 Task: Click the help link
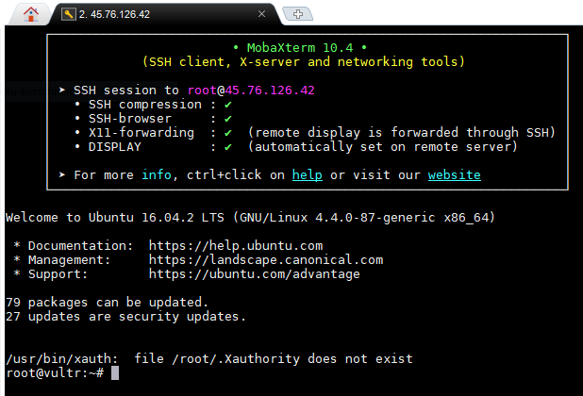click(x=308, y=175)
